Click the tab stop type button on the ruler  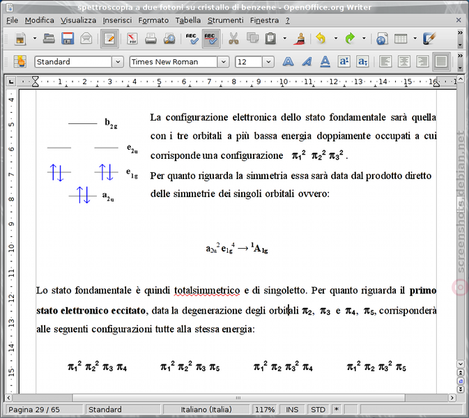coord(10,82)
